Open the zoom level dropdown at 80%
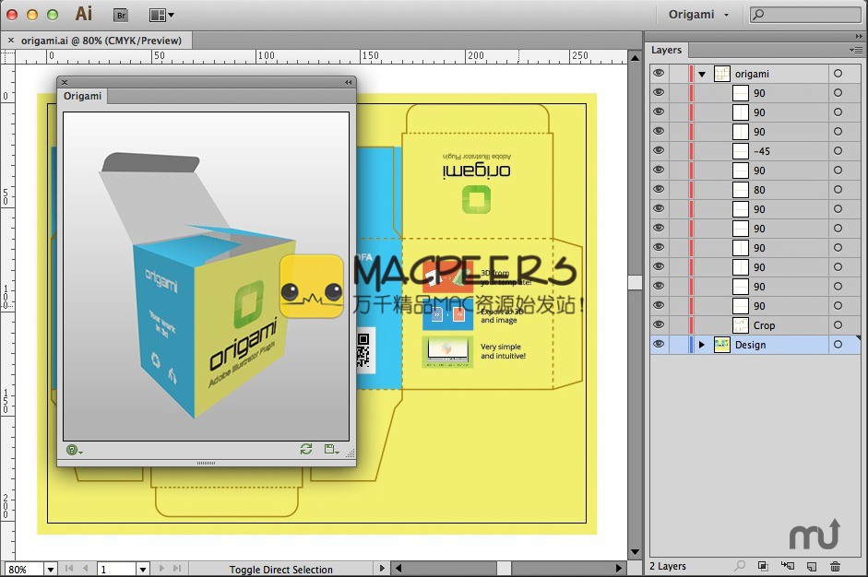 click(x=50, y=570)
